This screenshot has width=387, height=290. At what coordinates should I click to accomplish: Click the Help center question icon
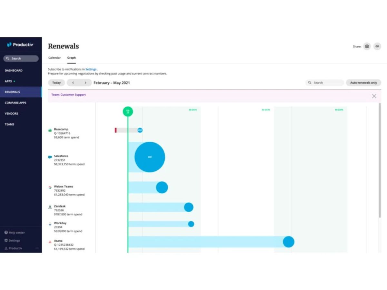click(x=6, y=232)
